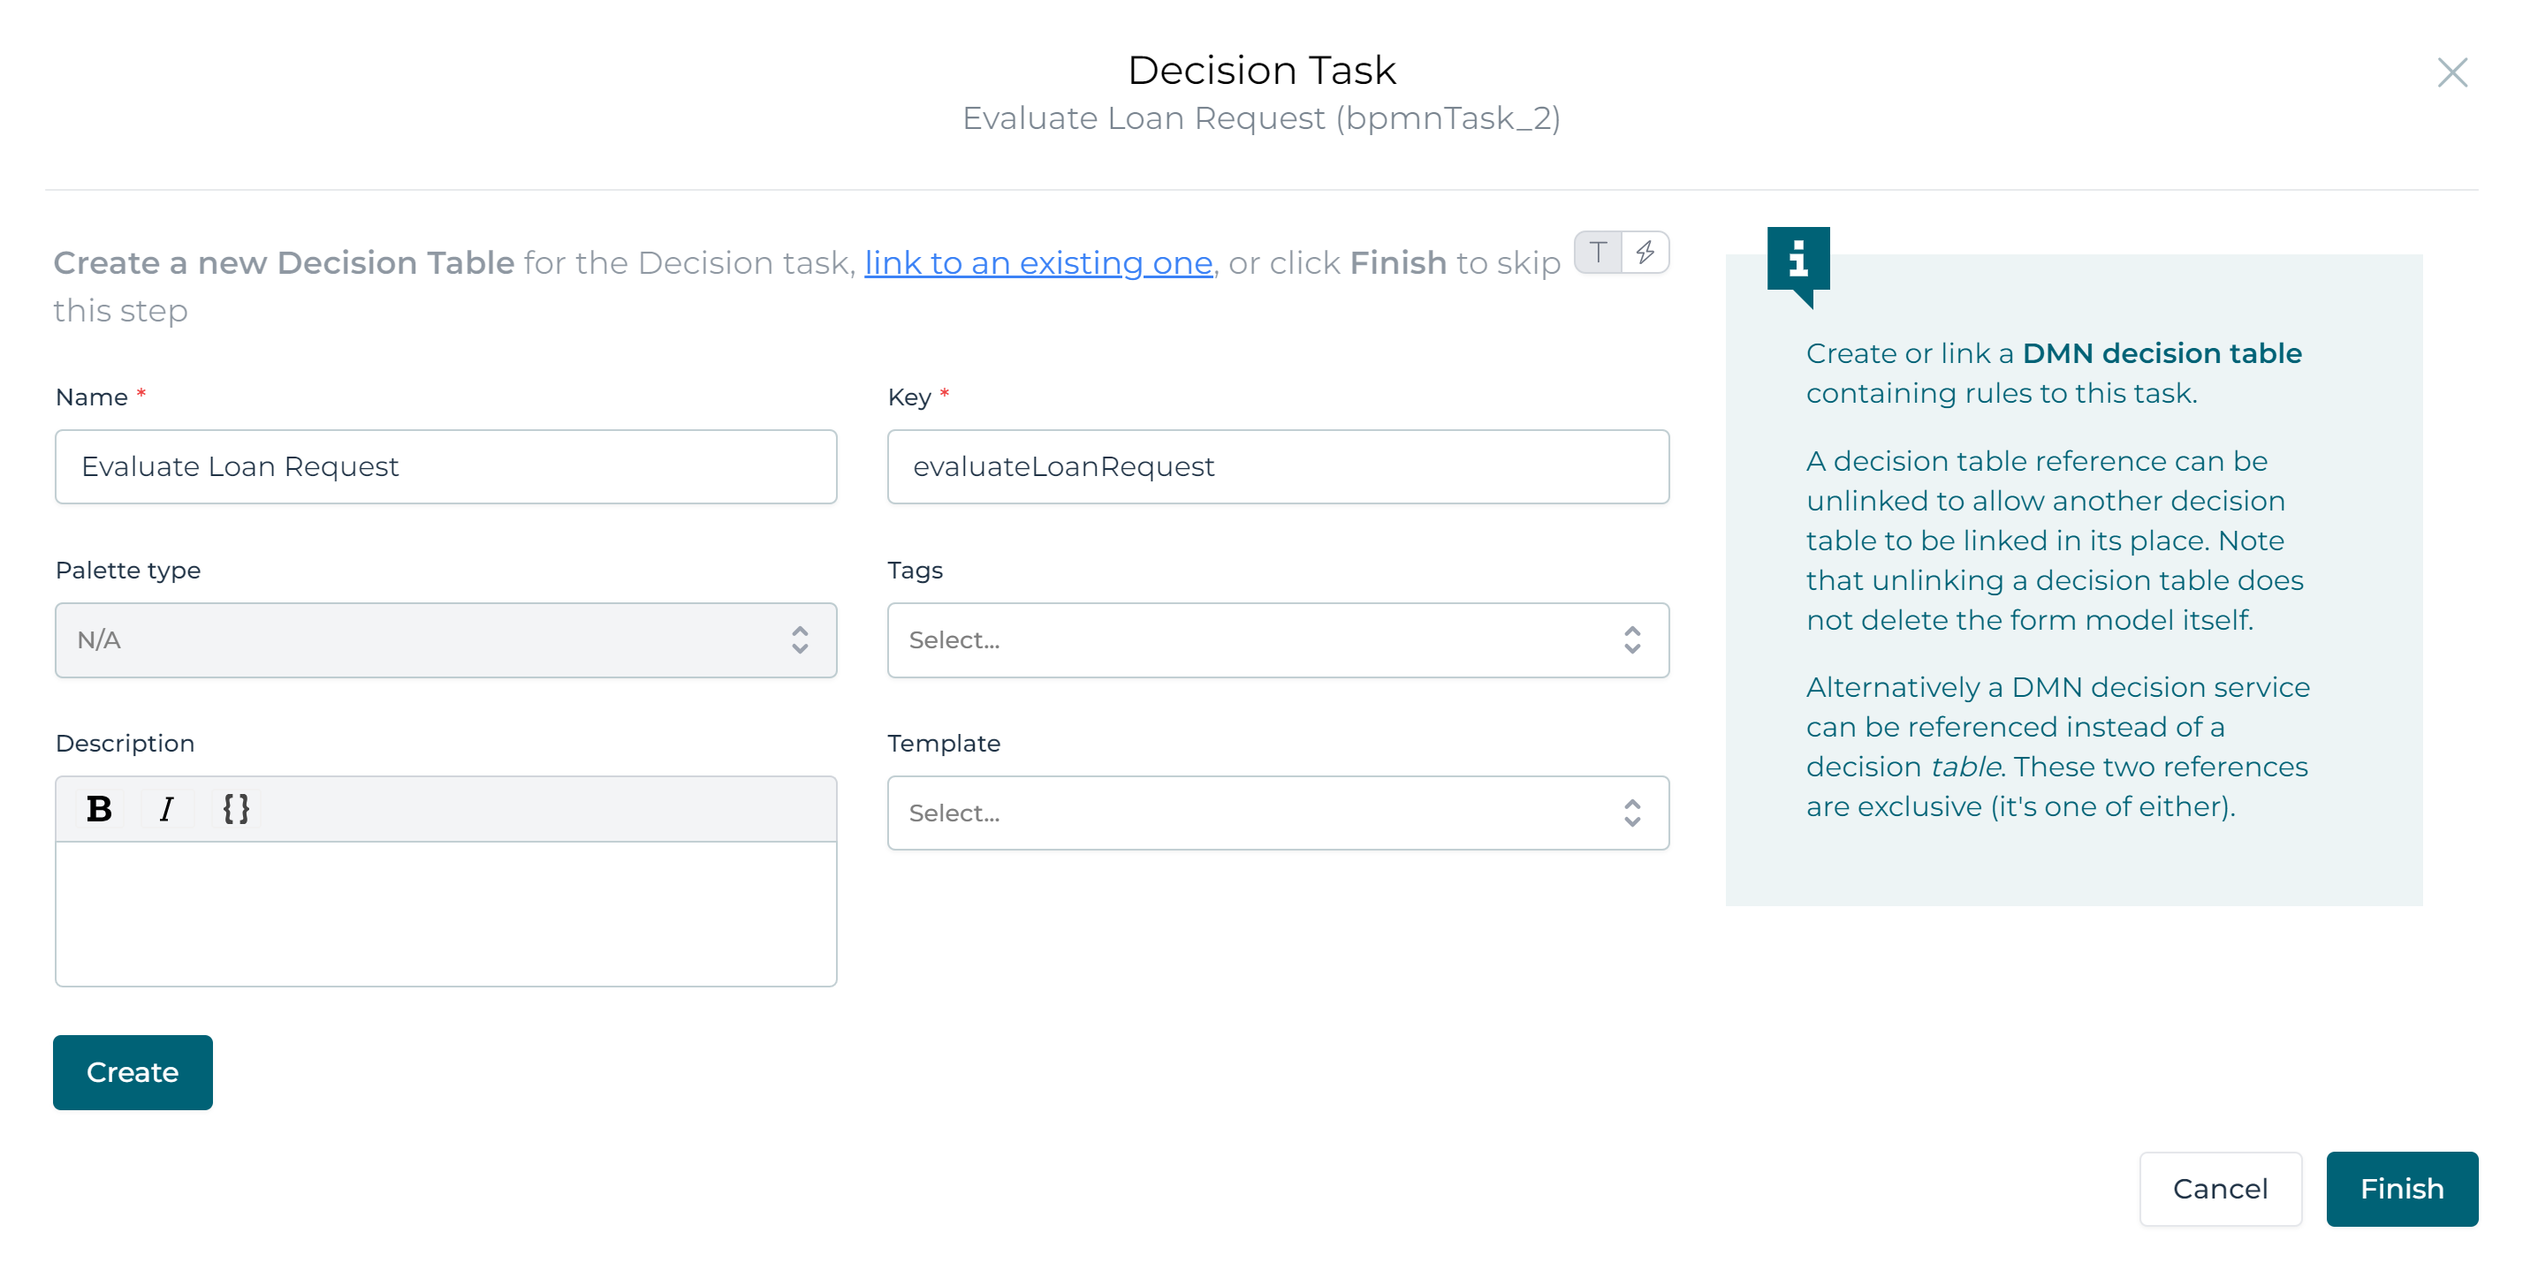
Task: Click the chevron icon on the Tags field
Action: click(x=1630, y=640)
